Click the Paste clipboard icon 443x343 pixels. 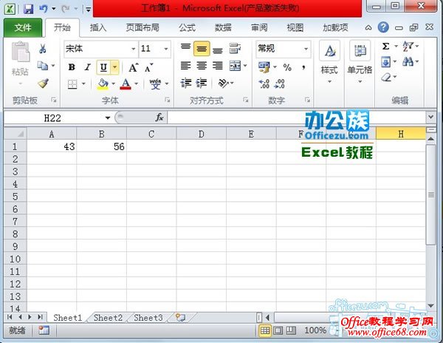coord(20,52)
